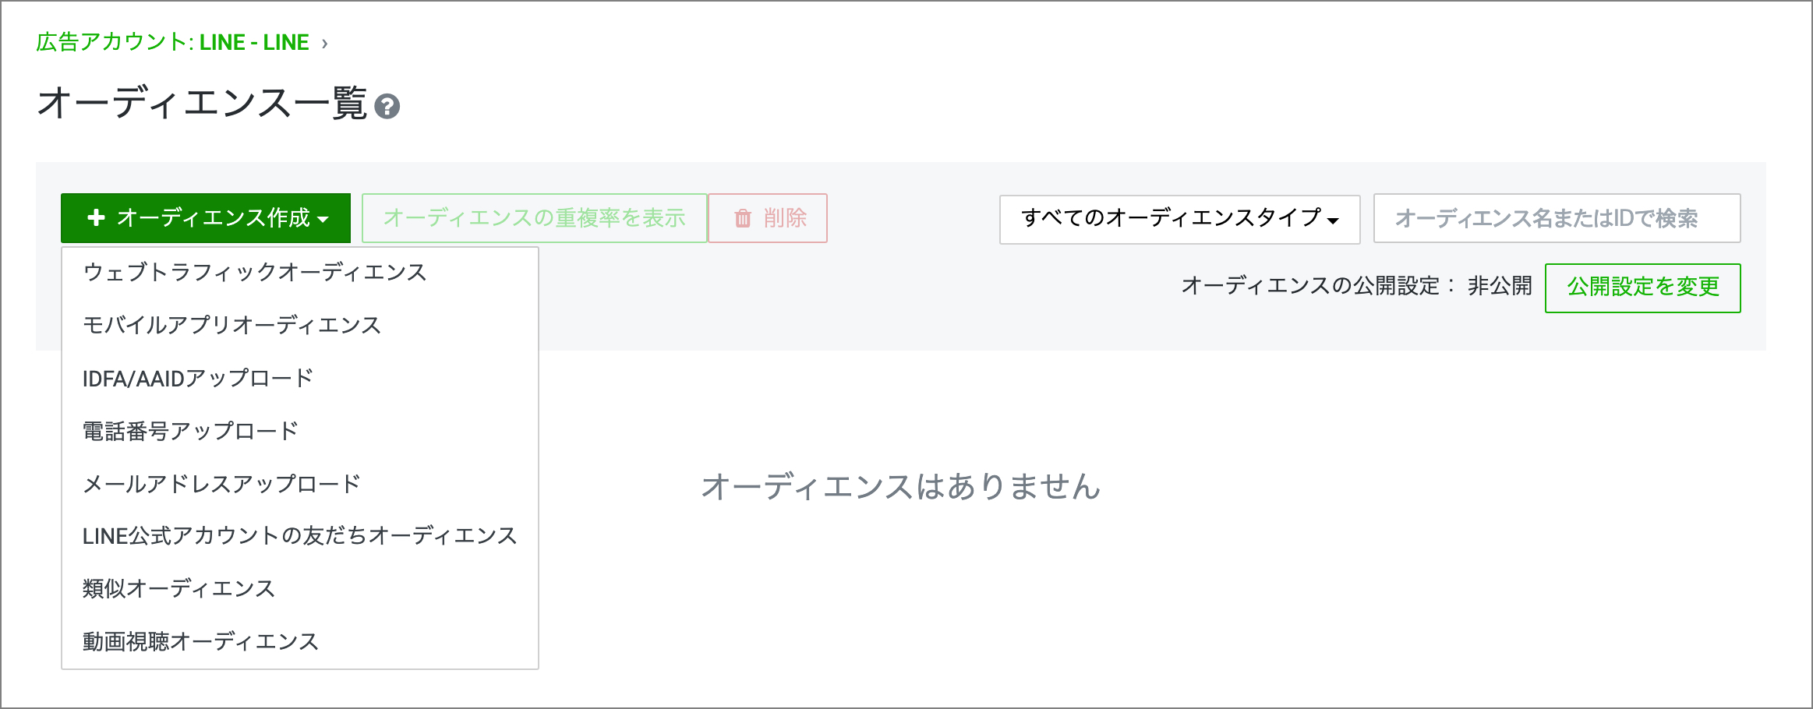
Task: Focus the オーディエンス名またはIDで検索 search field
Action: 1556,218
